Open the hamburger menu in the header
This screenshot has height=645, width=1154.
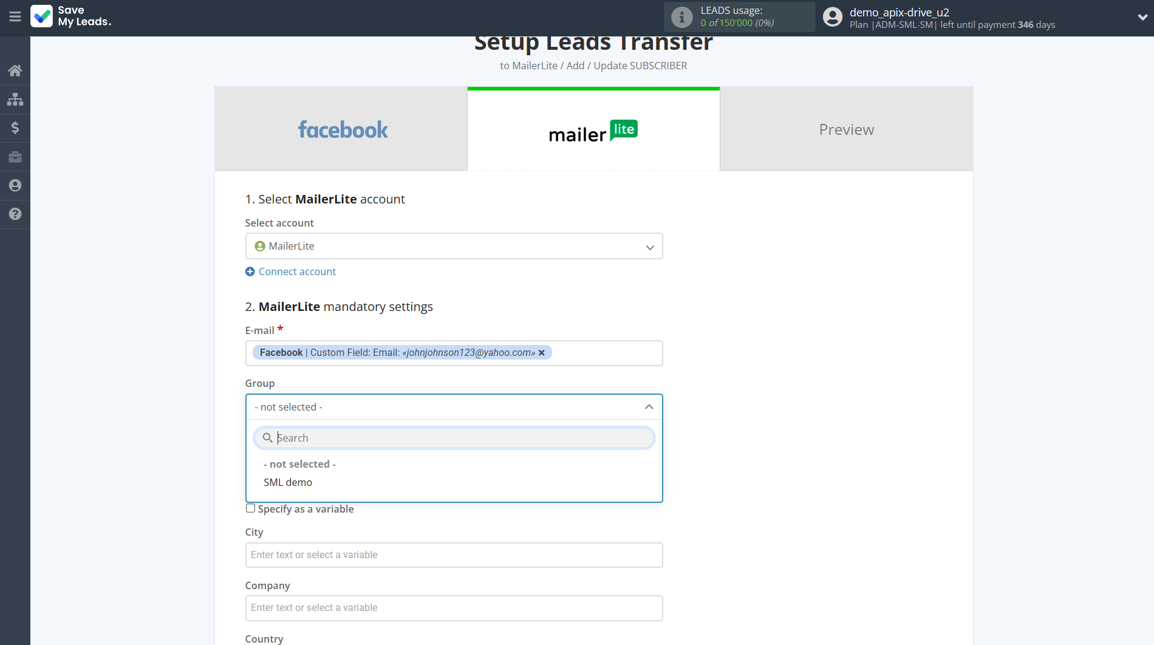tap(15, 16)
